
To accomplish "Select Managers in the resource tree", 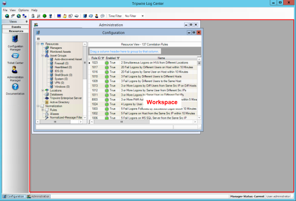I will tap(55, 48).
